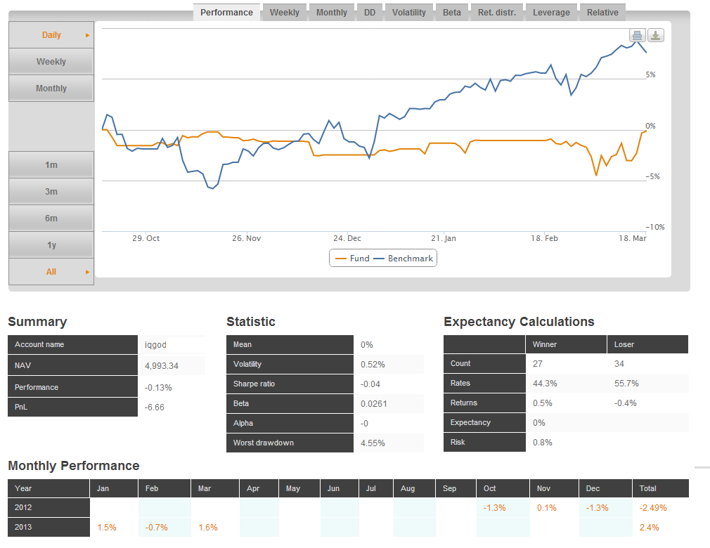
Task: Set range to 1y
Action: pyautogui.click(x=51, y=244)
